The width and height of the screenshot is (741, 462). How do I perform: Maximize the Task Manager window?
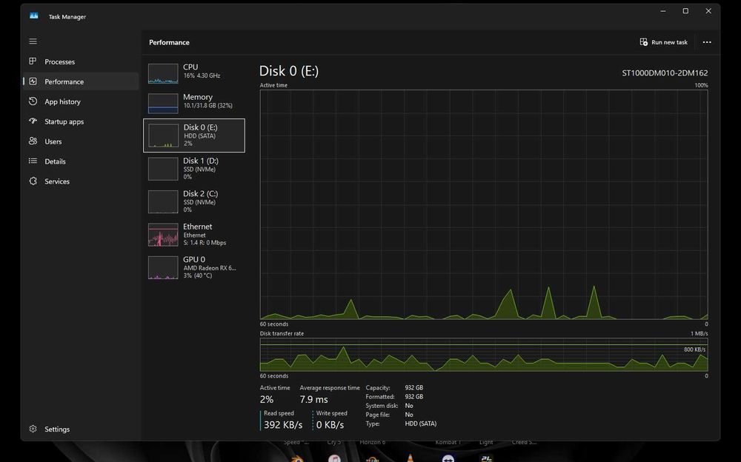[685, 11]
